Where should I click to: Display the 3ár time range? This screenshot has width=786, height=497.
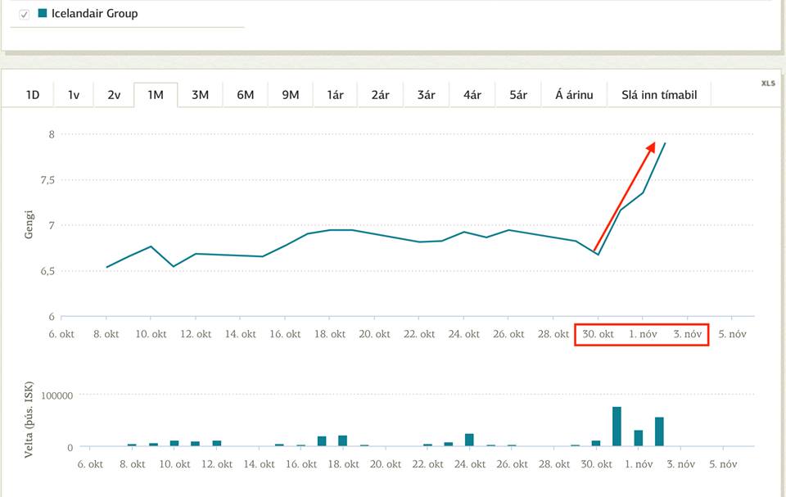tap(426, 95)
